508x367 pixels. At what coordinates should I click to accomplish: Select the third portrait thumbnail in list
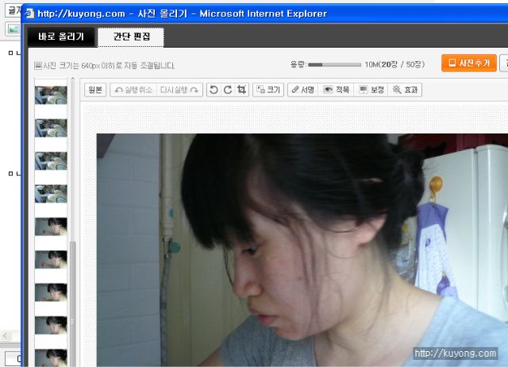click(x=51, y=292)
